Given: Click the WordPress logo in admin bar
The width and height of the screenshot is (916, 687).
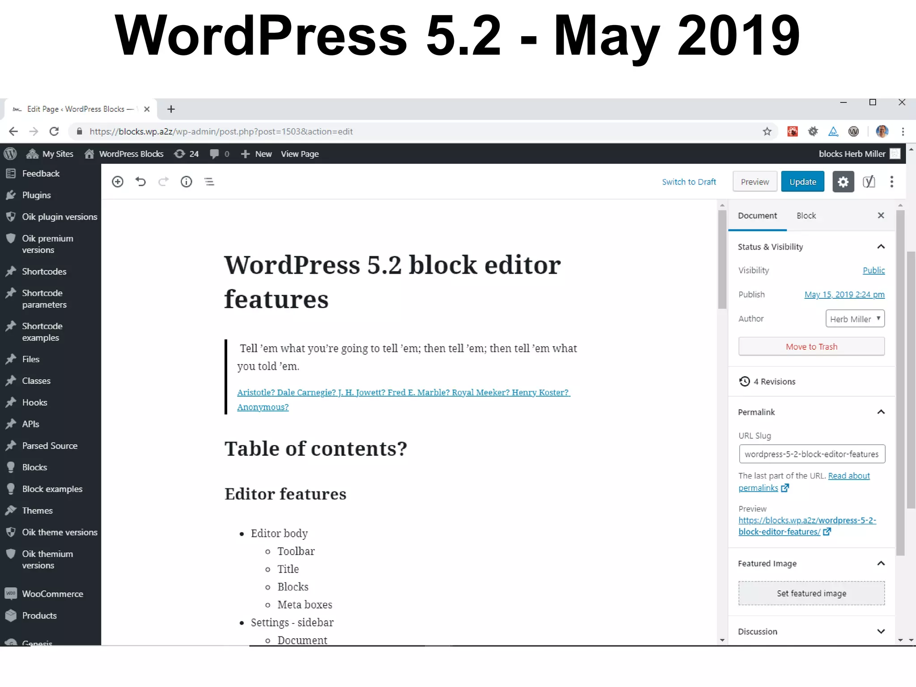Looking at the screenshot, I should [x=10, y=154].
